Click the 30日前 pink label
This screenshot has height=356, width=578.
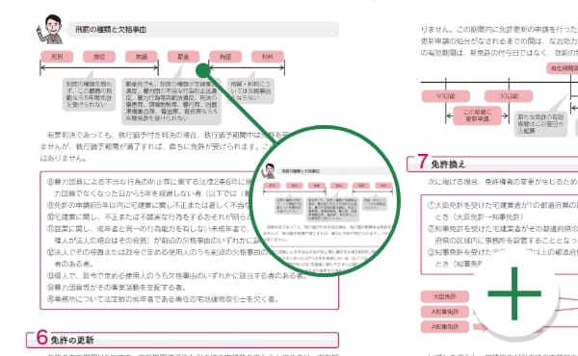pos(509,96)
